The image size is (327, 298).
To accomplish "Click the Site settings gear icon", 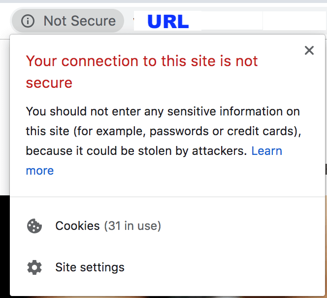I will tap(34, 267).
